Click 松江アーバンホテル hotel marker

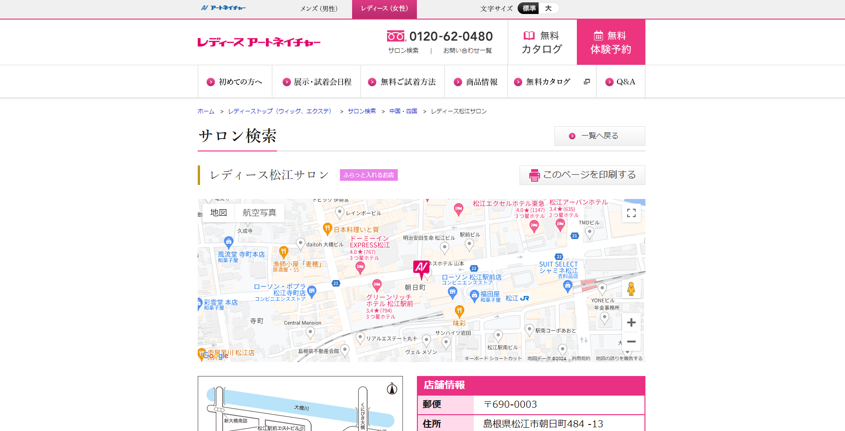coord(561,225)
